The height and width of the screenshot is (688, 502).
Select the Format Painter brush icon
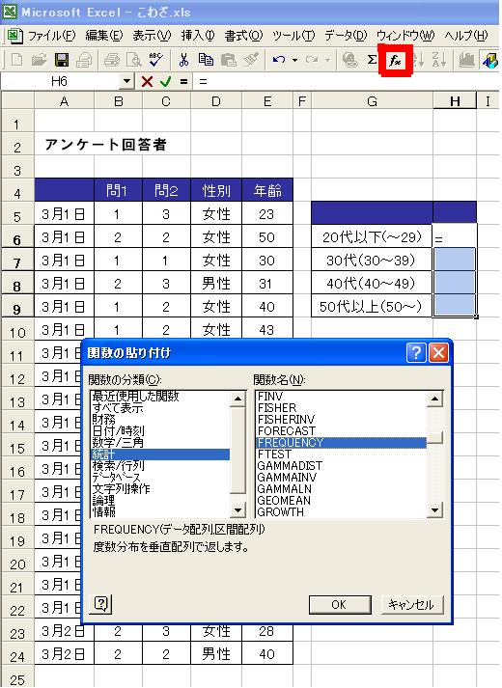(x=251, y=60)
